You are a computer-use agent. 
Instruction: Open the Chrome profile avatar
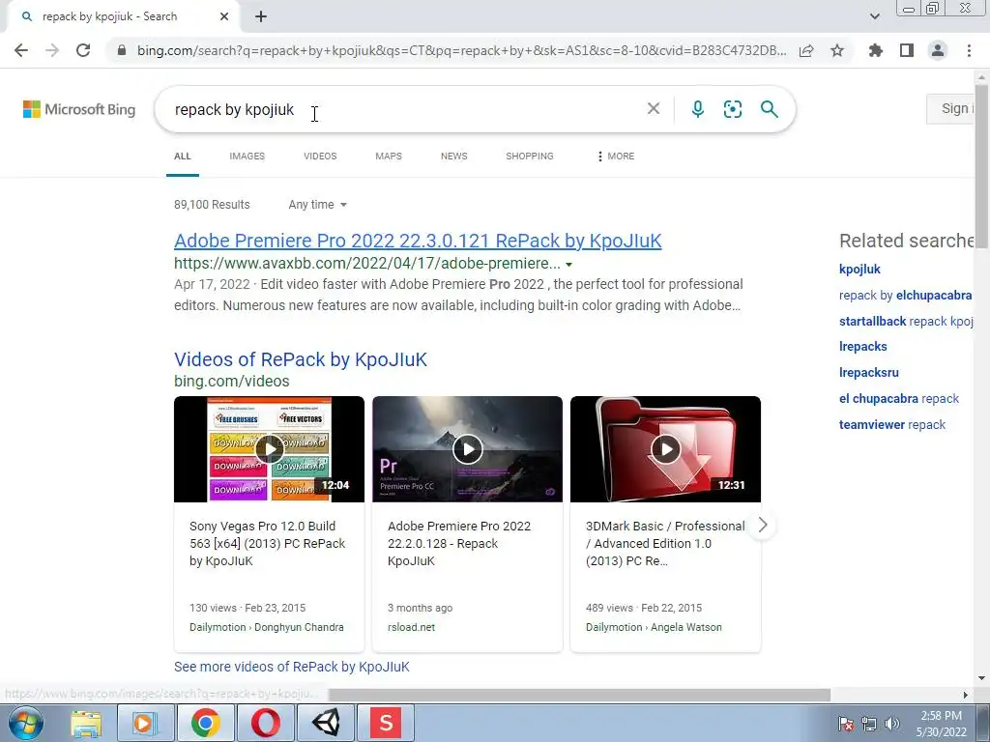point(938,50)
